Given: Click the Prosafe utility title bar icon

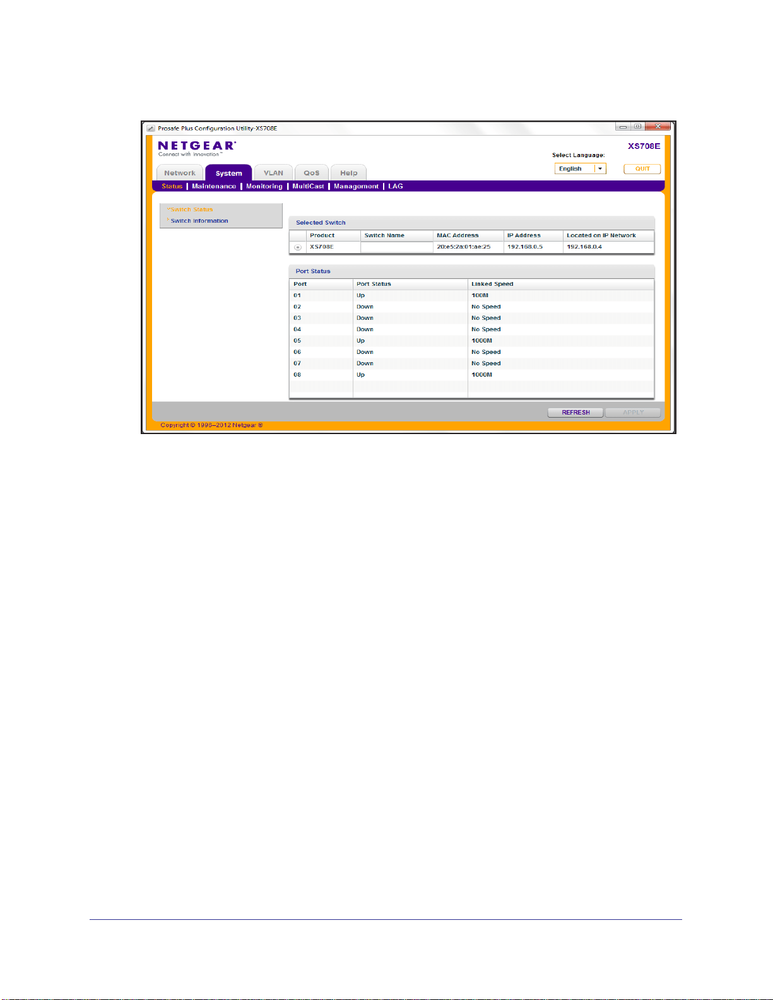Looking at the screenshot, I should (x=151, y=128).
